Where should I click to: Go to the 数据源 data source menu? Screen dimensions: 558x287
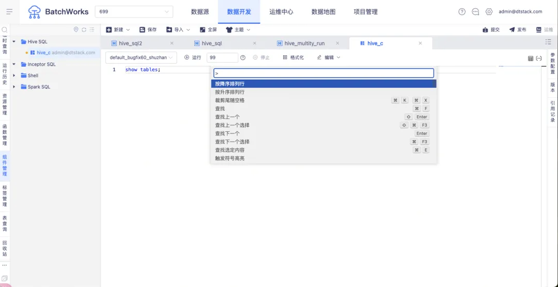coord(200,12)
